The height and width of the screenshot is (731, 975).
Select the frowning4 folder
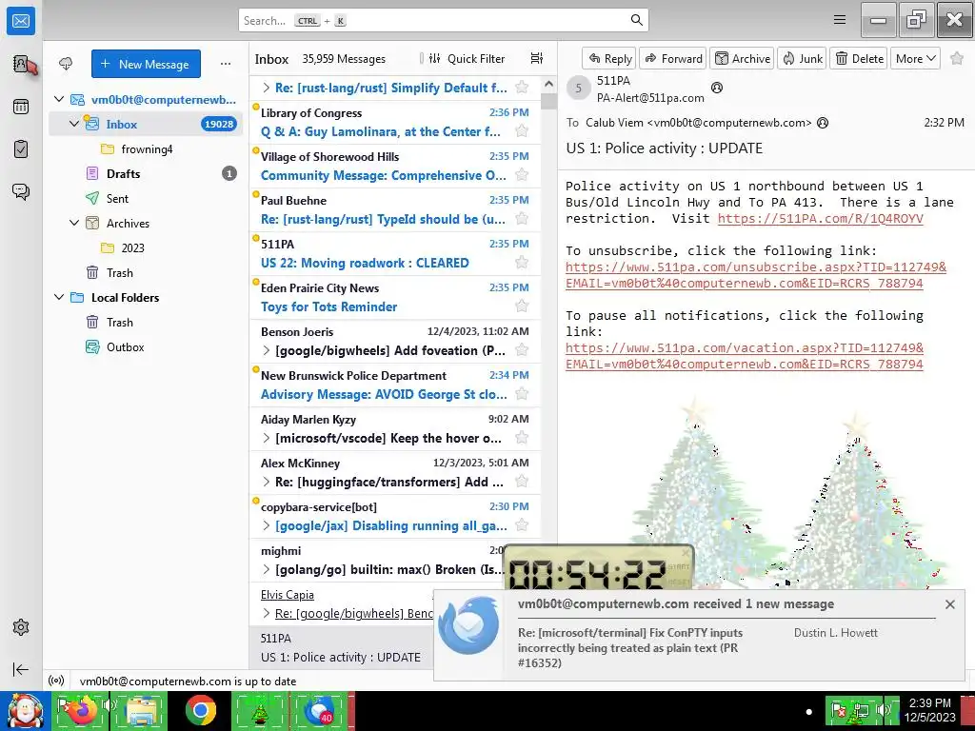coord(146,148)
